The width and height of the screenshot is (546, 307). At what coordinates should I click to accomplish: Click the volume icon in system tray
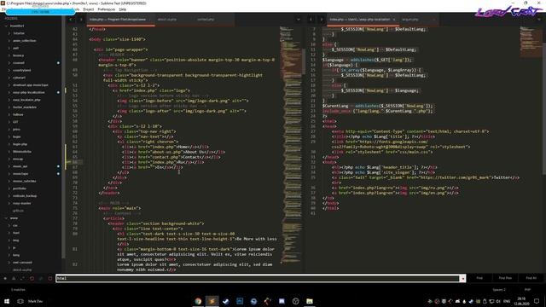498,301
